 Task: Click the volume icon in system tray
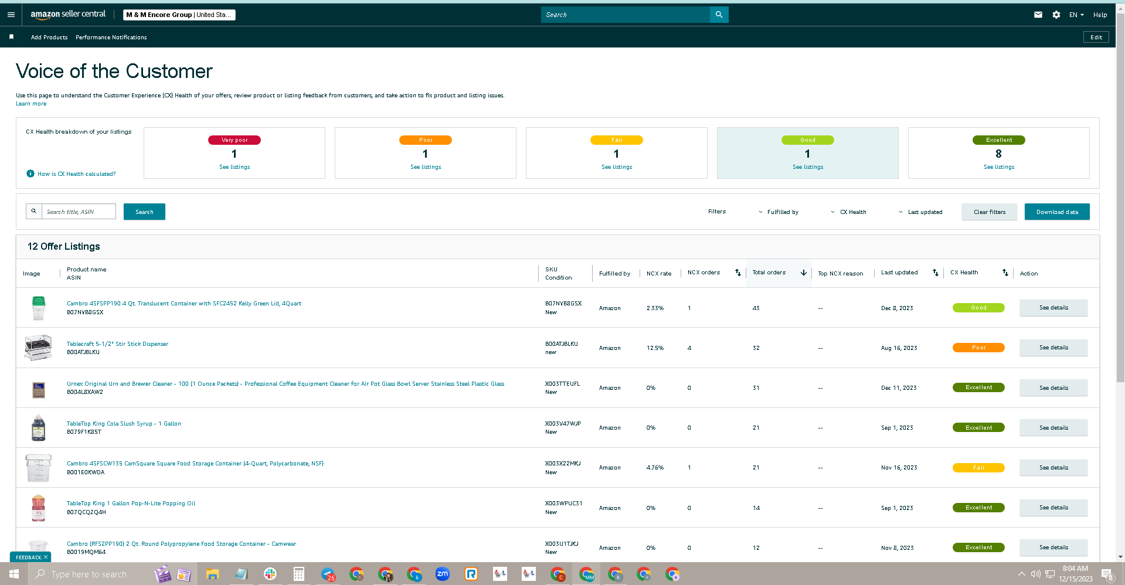(1036, 574)
